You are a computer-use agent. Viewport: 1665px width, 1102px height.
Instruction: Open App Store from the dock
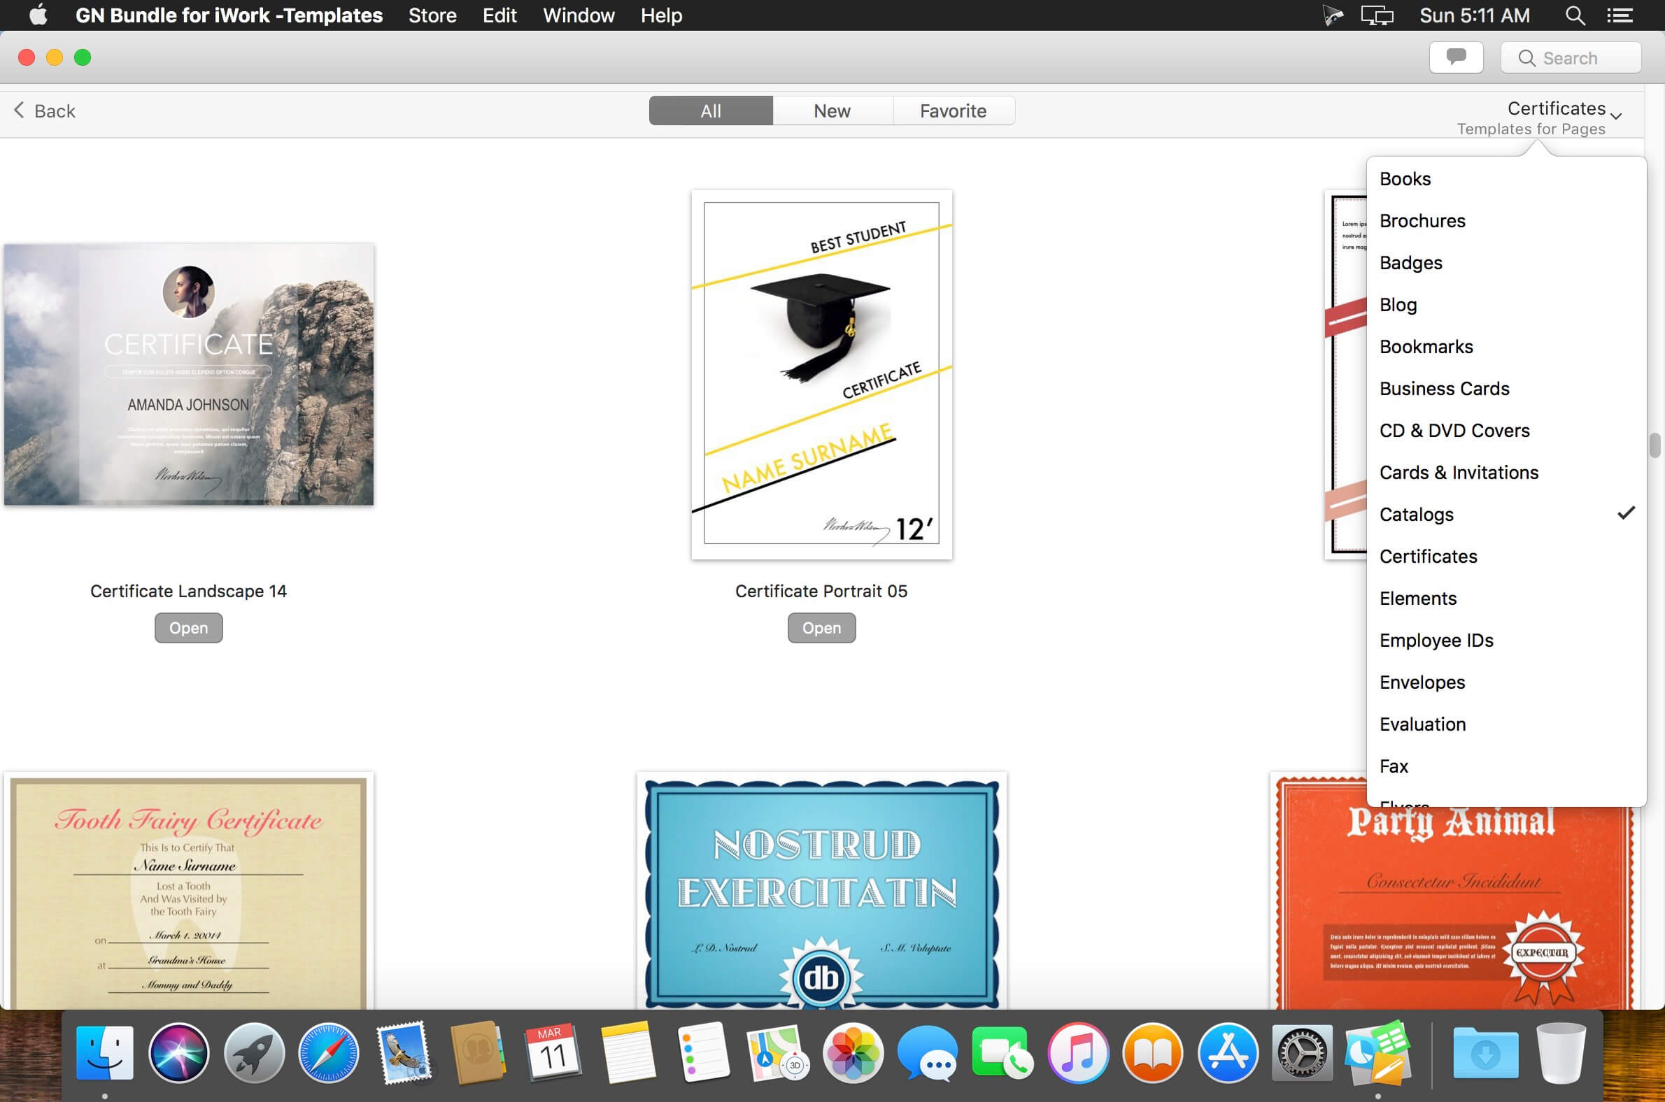(1228, 1052)
